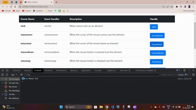Open the Basic.html source link in console

[184, 79]
